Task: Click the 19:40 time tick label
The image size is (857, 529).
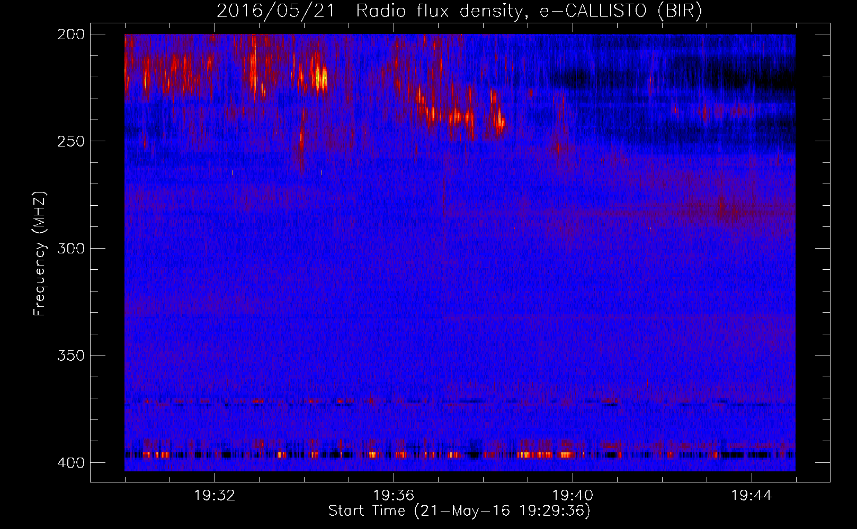Action: coord(573,496)
